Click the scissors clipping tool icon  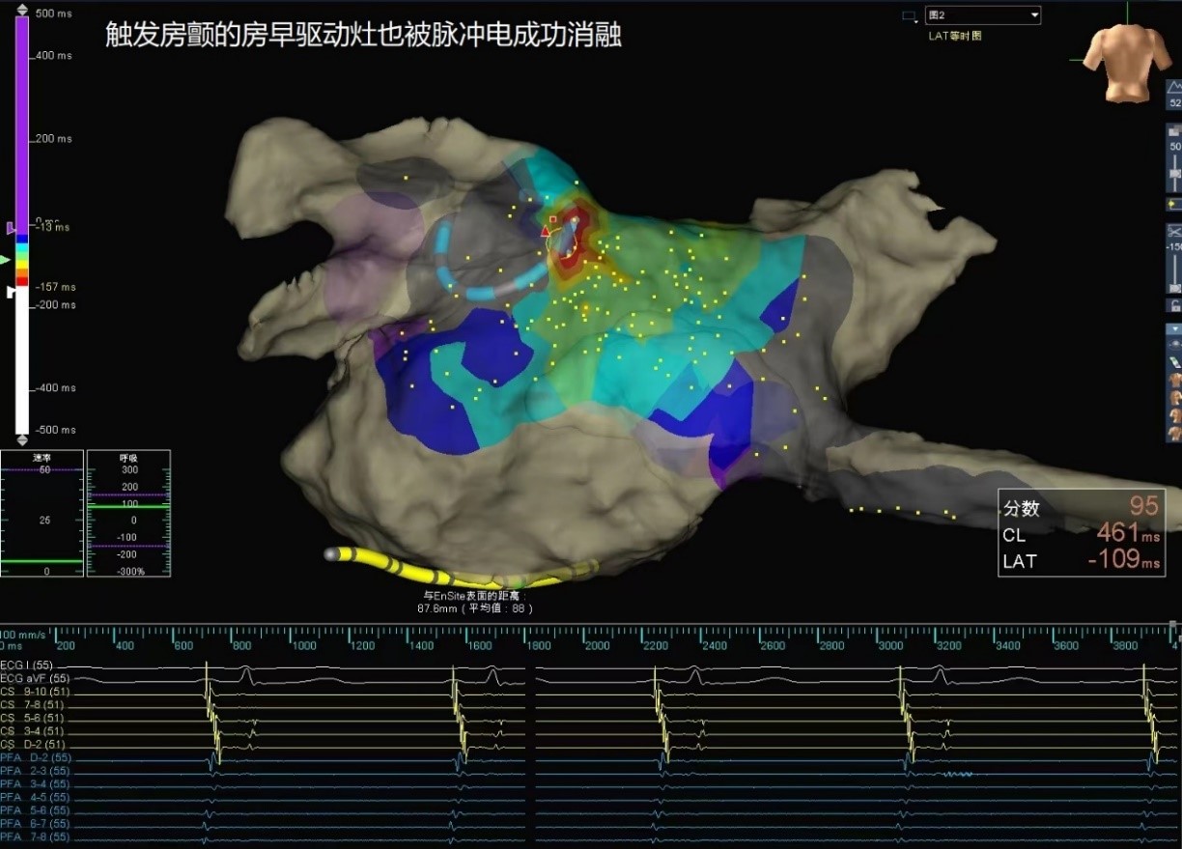point(1174,232)
